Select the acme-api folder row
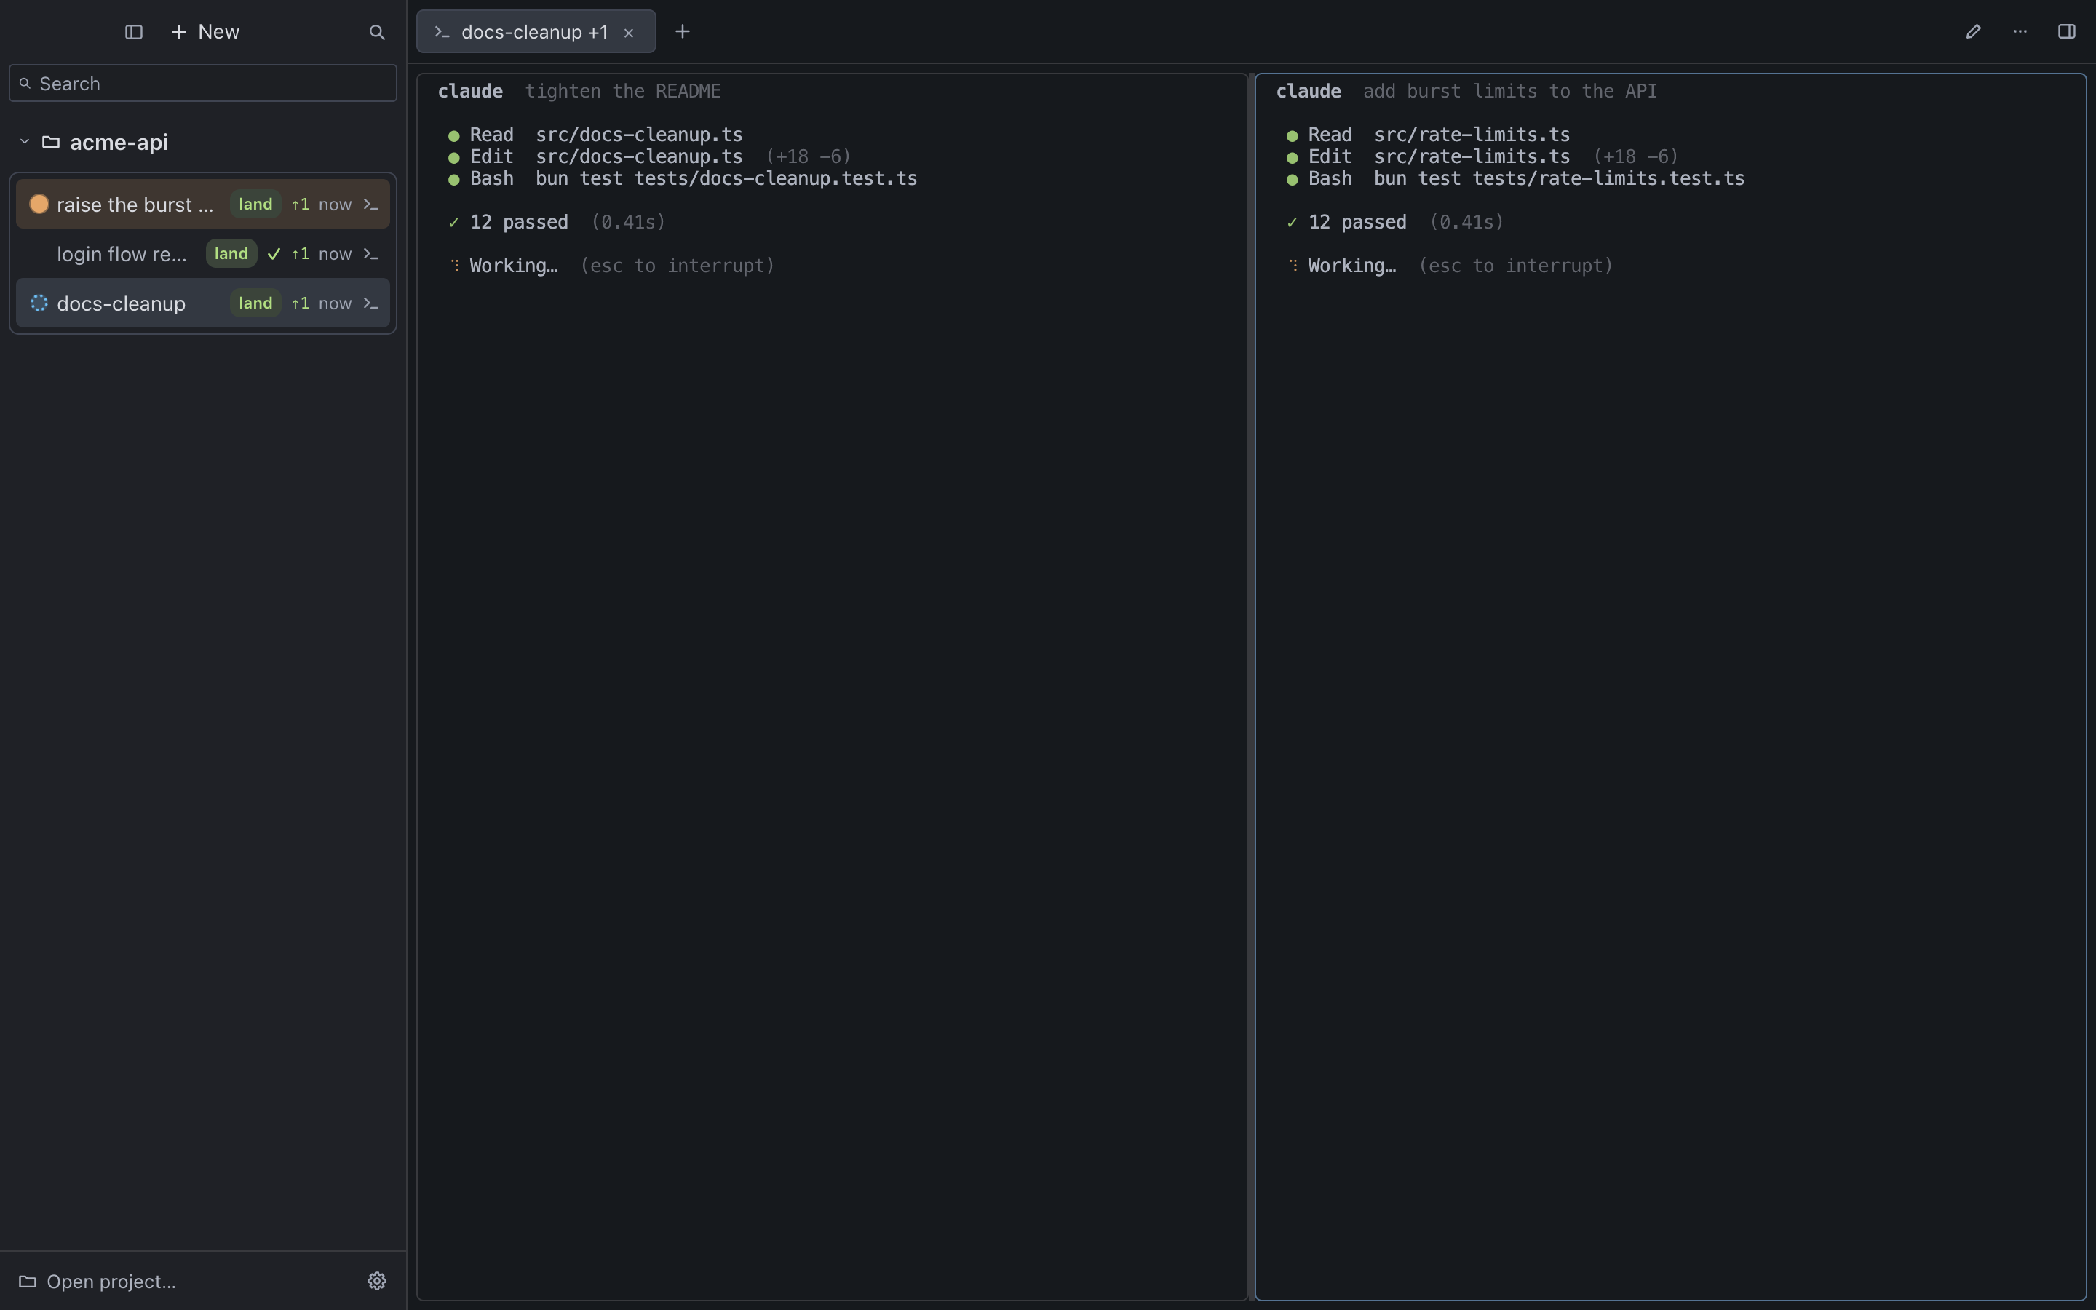The image size is (2096, 1310). point(202,142)
